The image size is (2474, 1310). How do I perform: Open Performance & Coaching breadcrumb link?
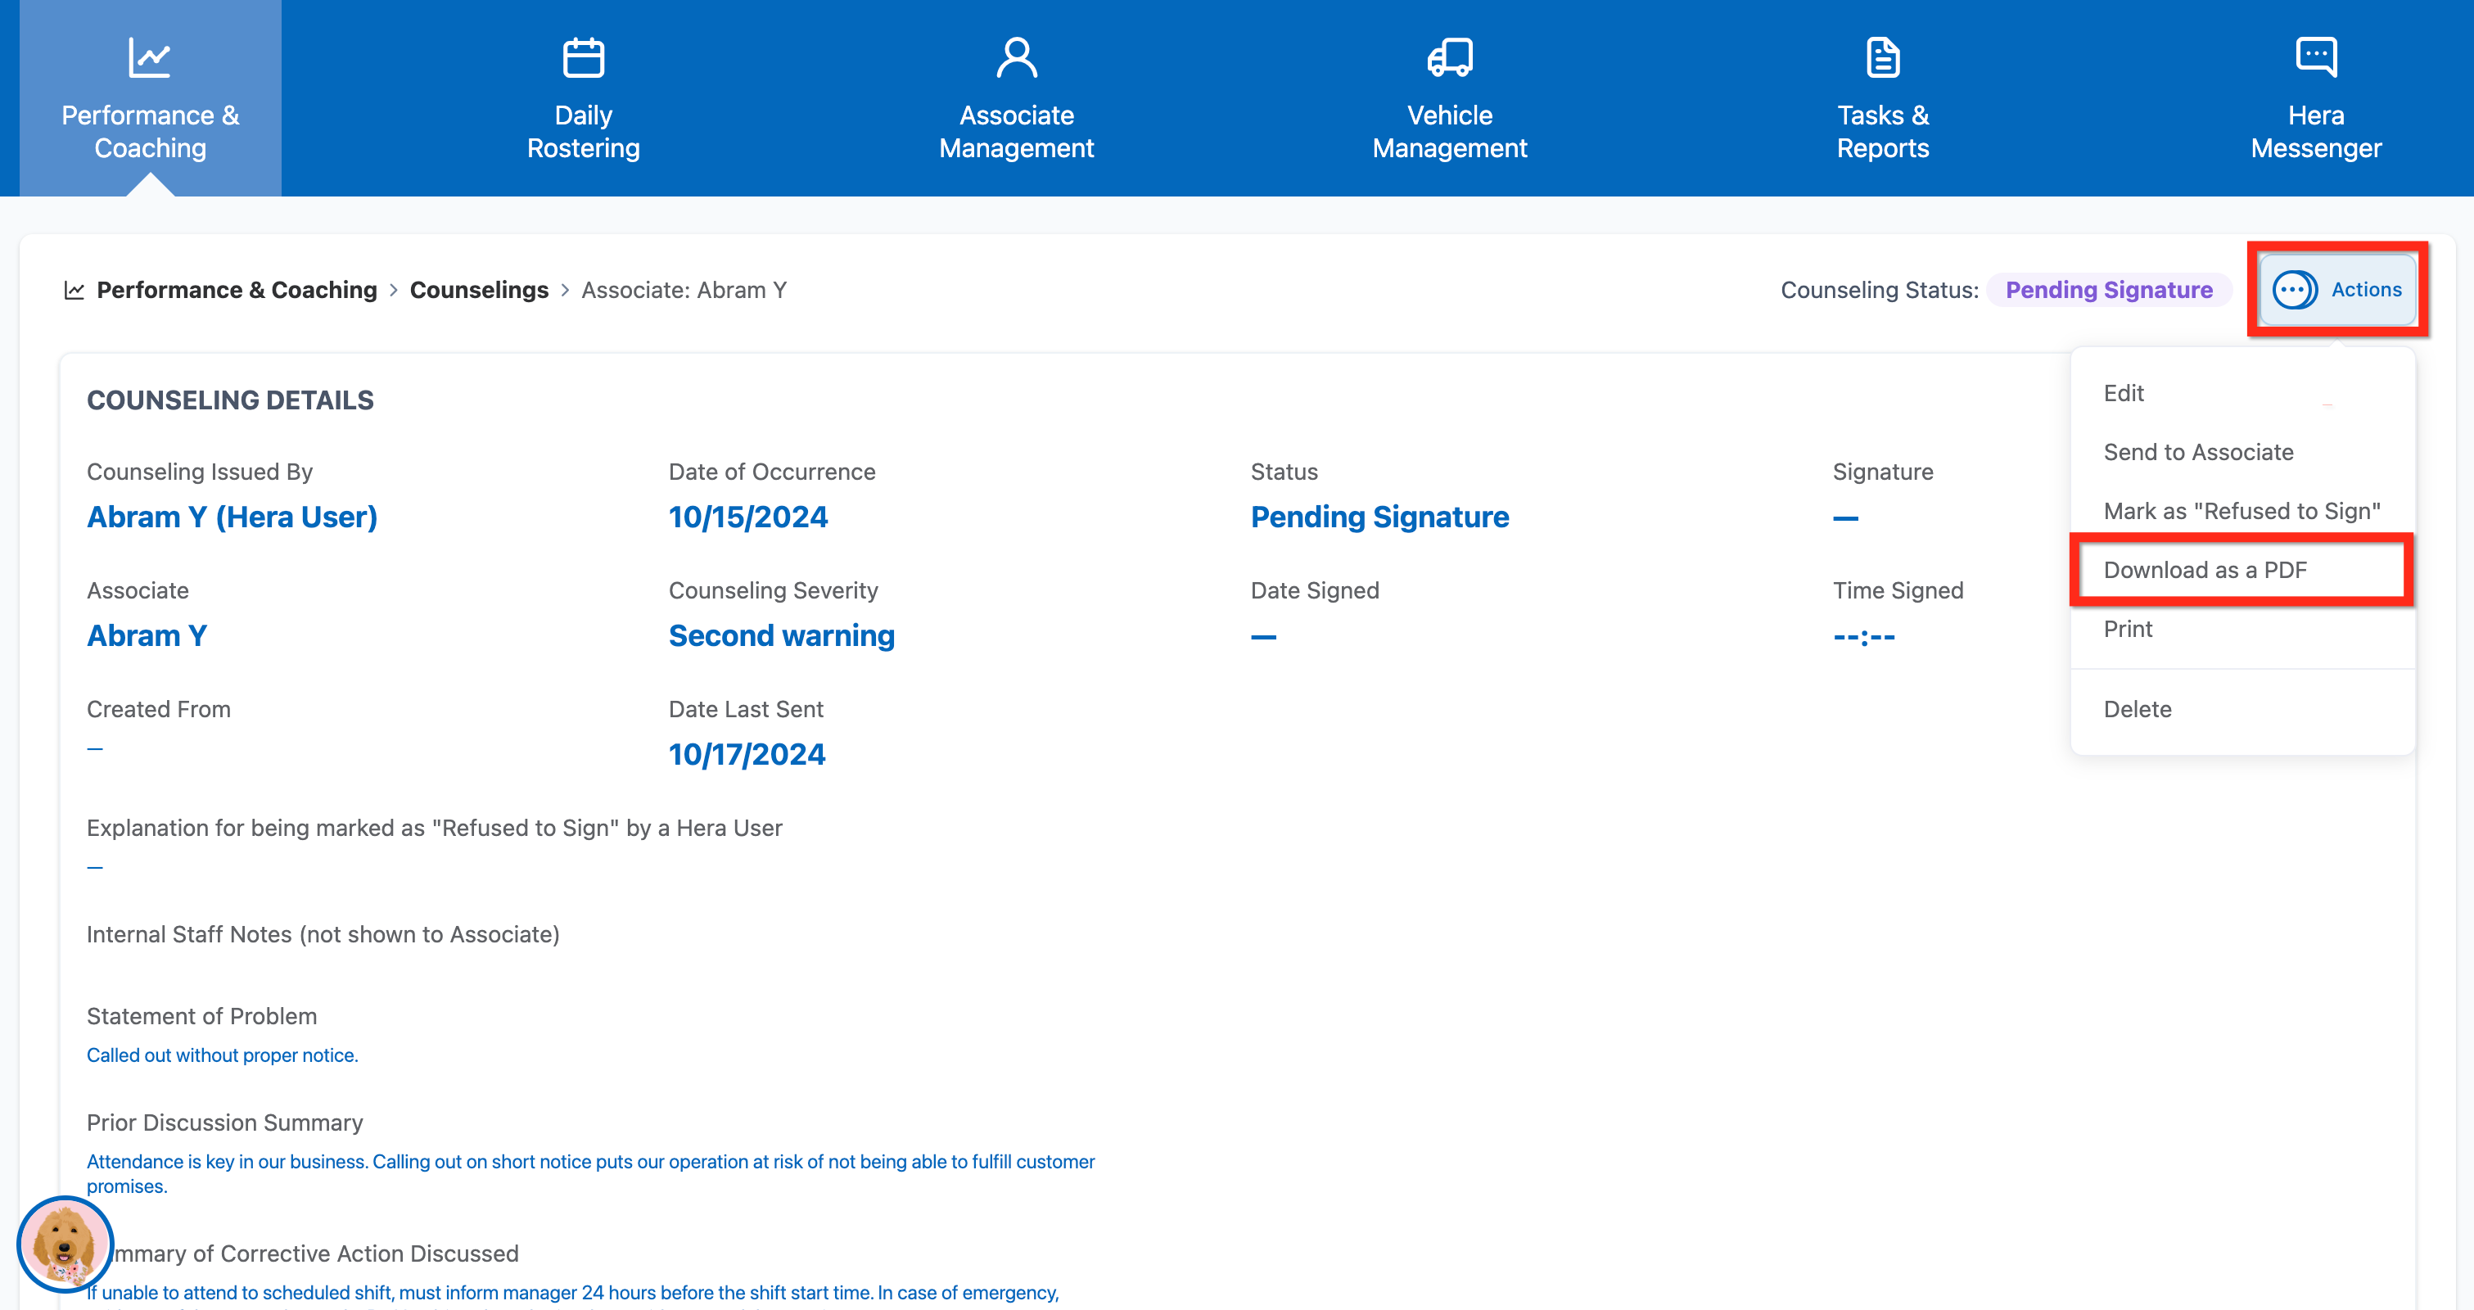coord(237,290)
